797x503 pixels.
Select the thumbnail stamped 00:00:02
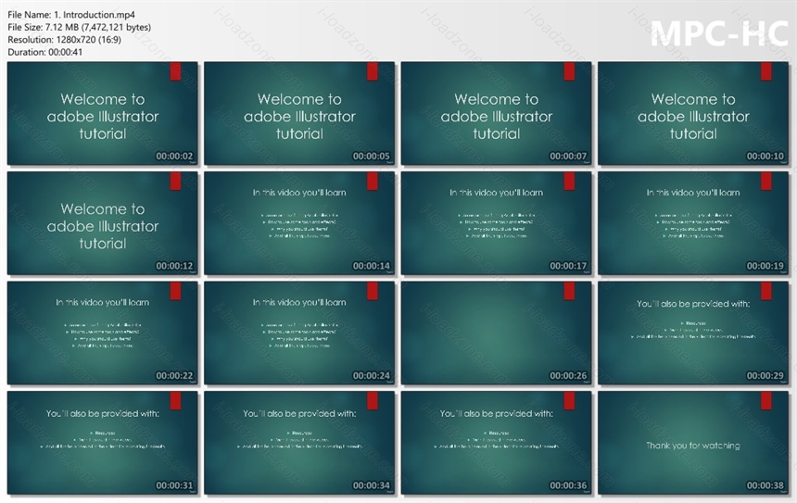click(x=103, y=114)
